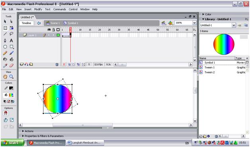Viewport: 250px width, 147px height.
Task: Go back using the blue arrow
Action: click(x=39, y=23)
